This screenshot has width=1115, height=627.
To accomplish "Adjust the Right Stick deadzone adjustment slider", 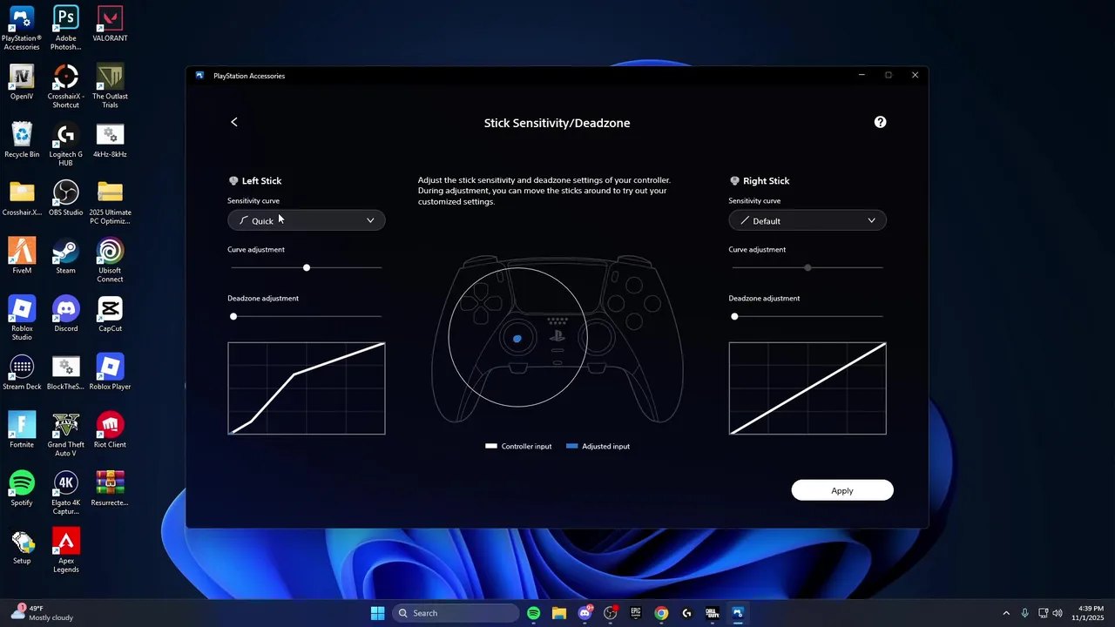I will (808, 316).
